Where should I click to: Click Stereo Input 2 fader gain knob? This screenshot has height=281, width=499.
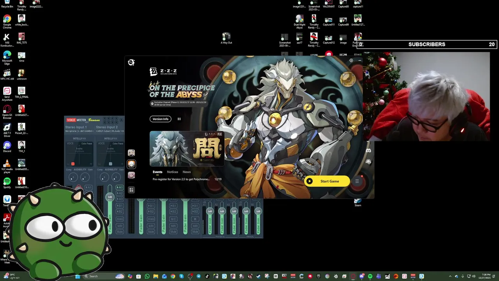coord(110,197)
